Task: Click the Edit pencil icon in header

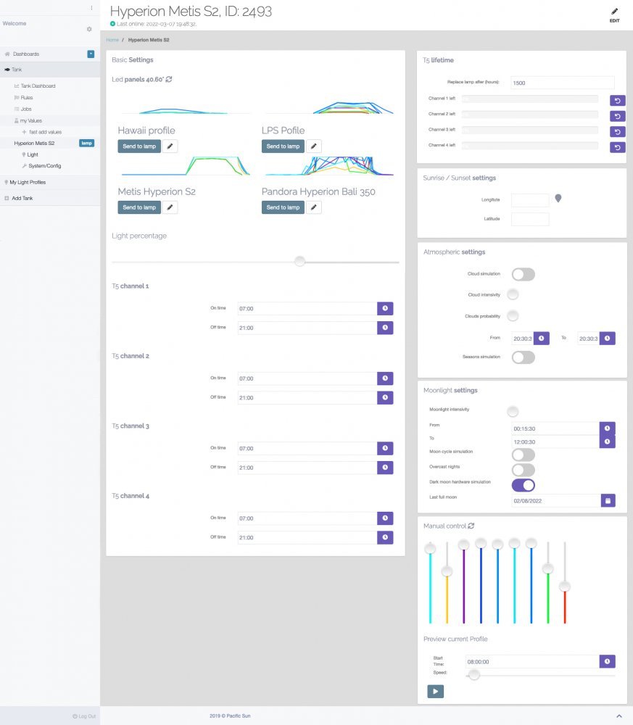Action: (614, 12)
